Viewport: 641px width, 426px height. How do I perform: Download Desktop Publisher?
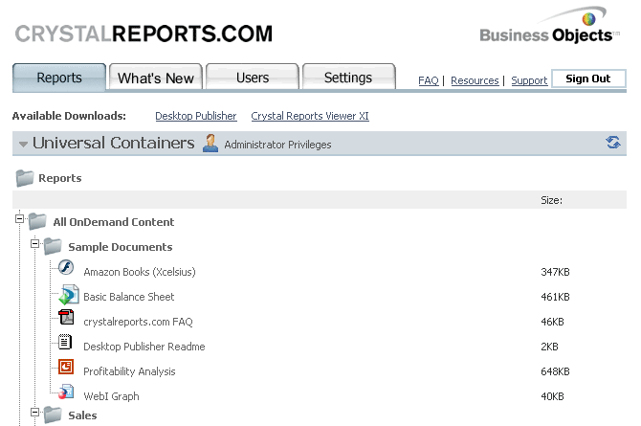(196, 116)
